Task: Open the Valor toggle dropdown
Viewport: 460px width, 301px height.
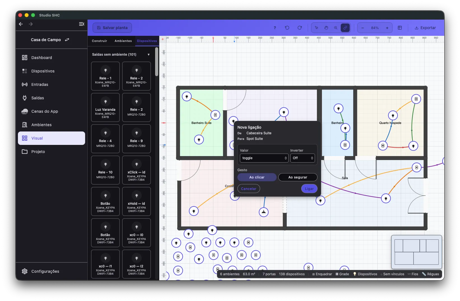Action: click(x=264, y=158)
